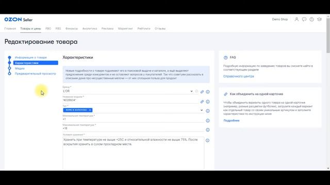Click info icon for storage conditions
The image size is (330, 185).
[207, 140]
